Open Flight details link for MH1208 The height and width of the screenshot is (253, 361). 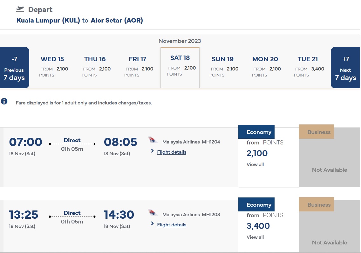[x=172, y=225]
